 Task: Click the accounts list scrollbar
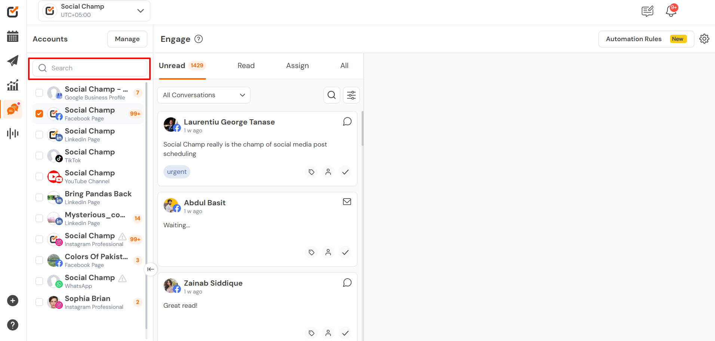tap(147, 206)
